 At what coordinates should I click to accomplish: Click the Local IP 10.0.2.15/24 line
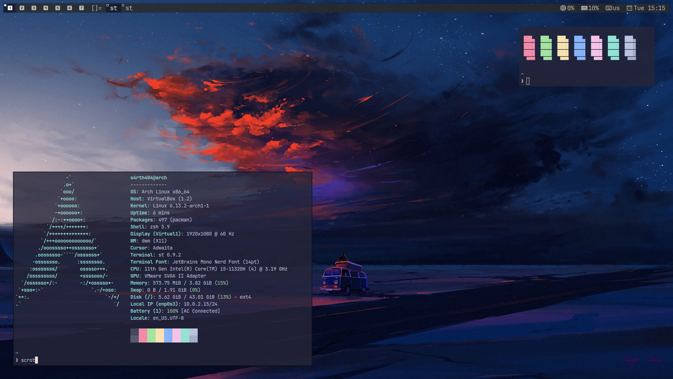tap(174, 304)
